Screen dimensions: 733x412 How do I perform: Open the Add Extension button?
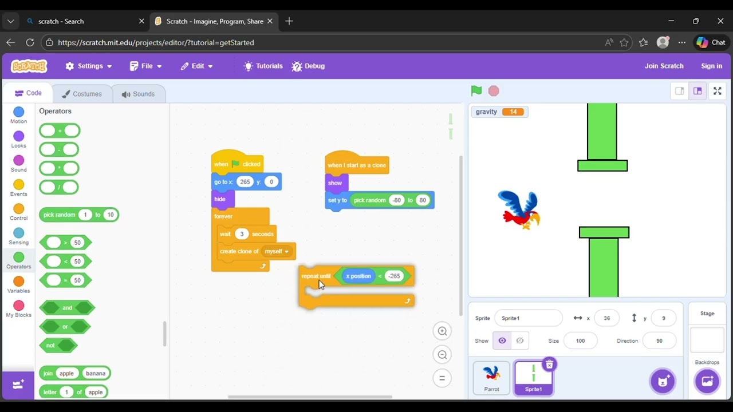point(18,385)
